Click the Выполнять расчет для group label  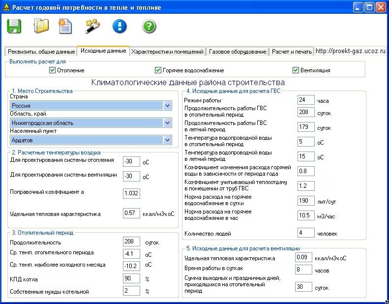(37, 61)
